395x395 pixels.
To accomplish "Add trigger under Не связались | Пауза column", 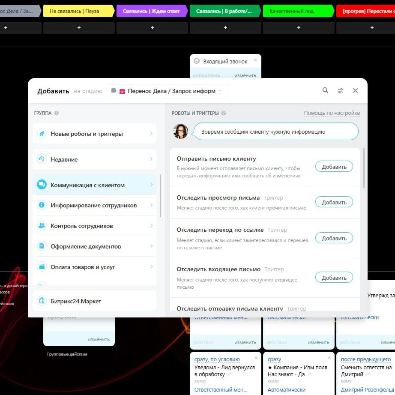I will pyautogui.click(x=79, y=28).
